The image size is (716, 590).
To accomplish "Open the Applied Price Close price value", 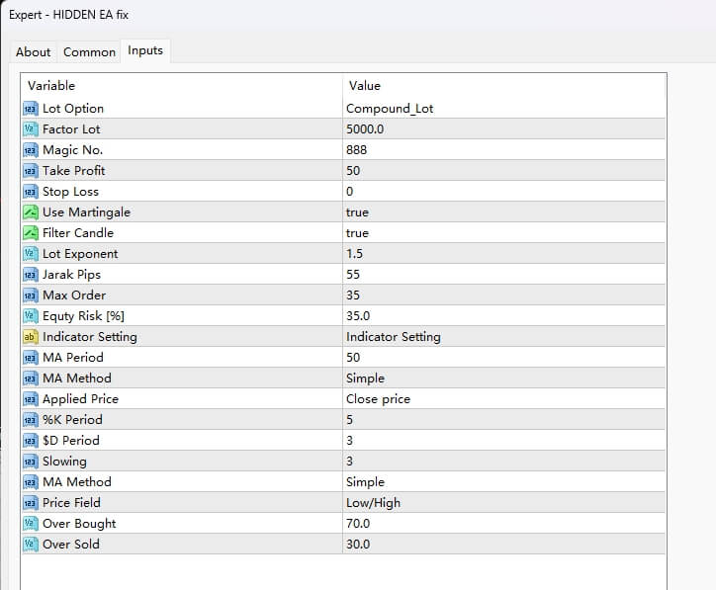I will pos(378,399).
